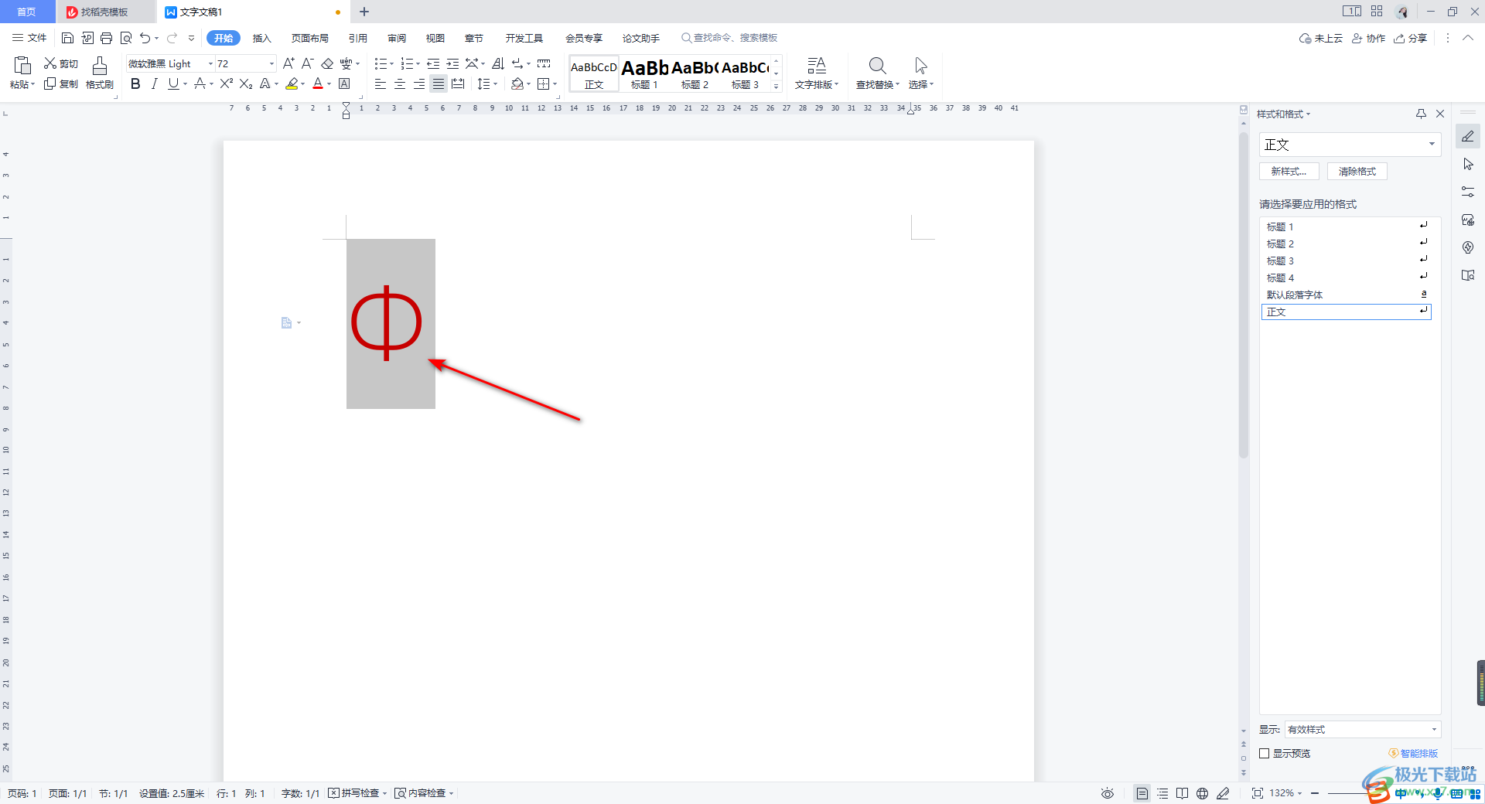Screen dimensions: 1485x804
Task: Click the search commands input box
Action: coord(729,38)
